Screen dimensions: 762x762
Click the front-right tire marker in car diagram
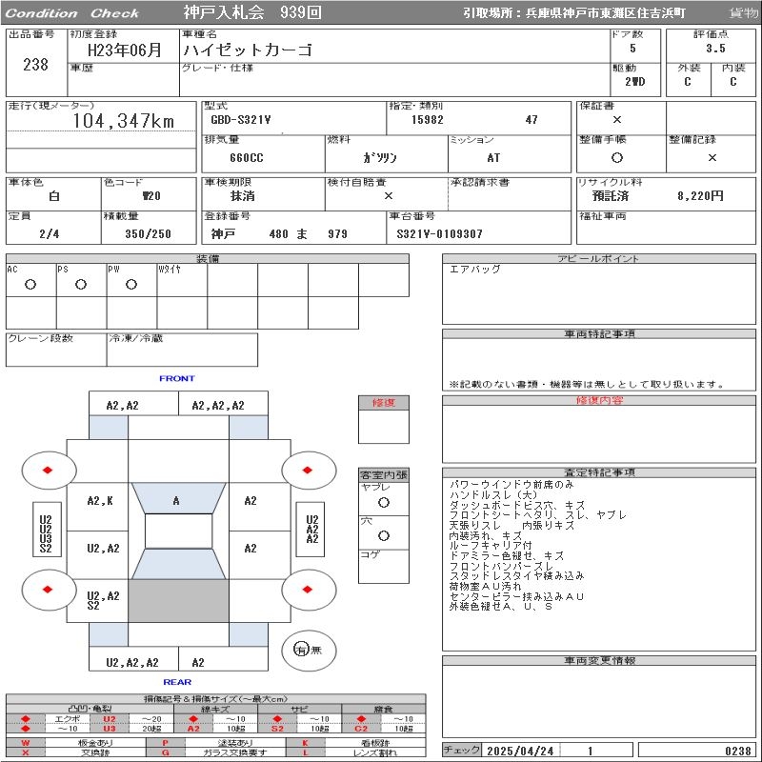pyautogui.click(x=309, y=470)
